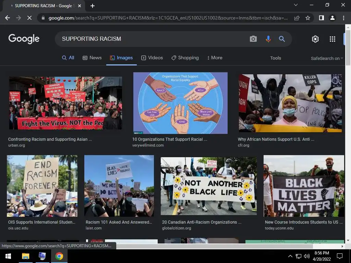
Task: Open File Explorer from the taskbar
Action: [x=25, y=256]
